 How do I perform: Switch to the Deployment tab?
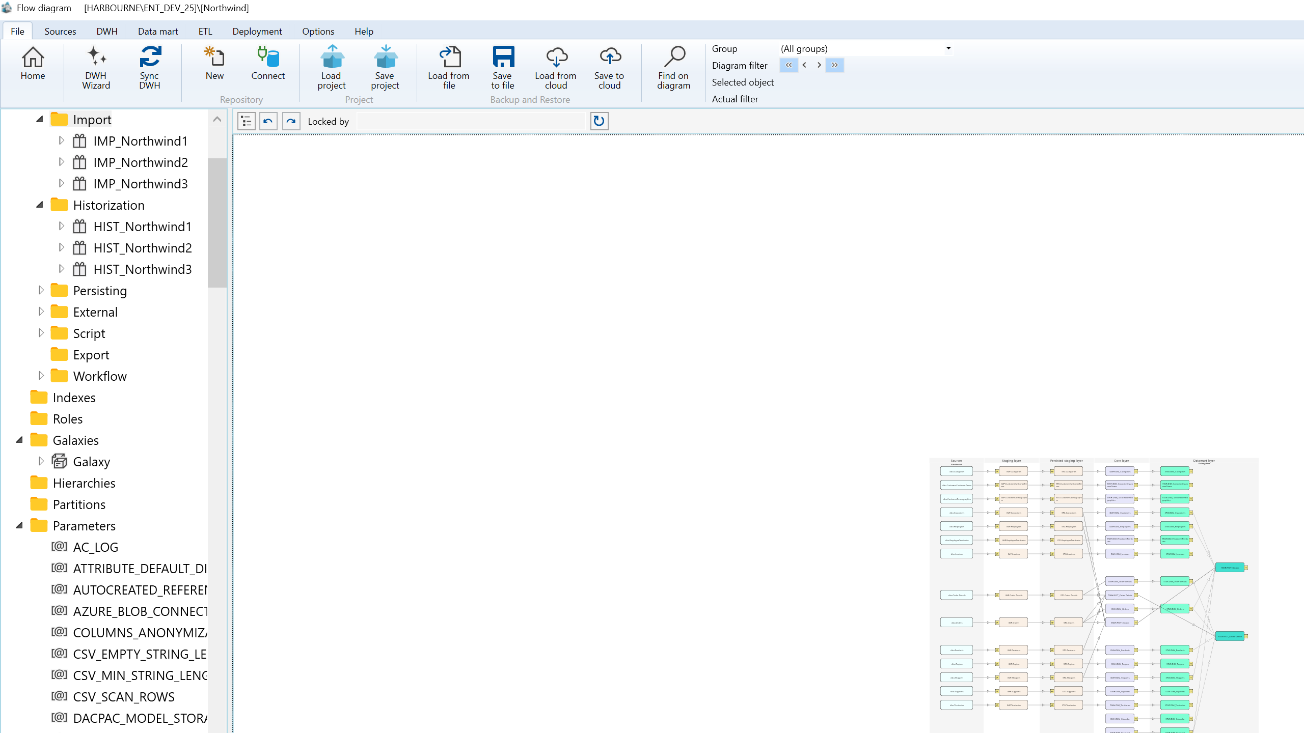point(257,31)
